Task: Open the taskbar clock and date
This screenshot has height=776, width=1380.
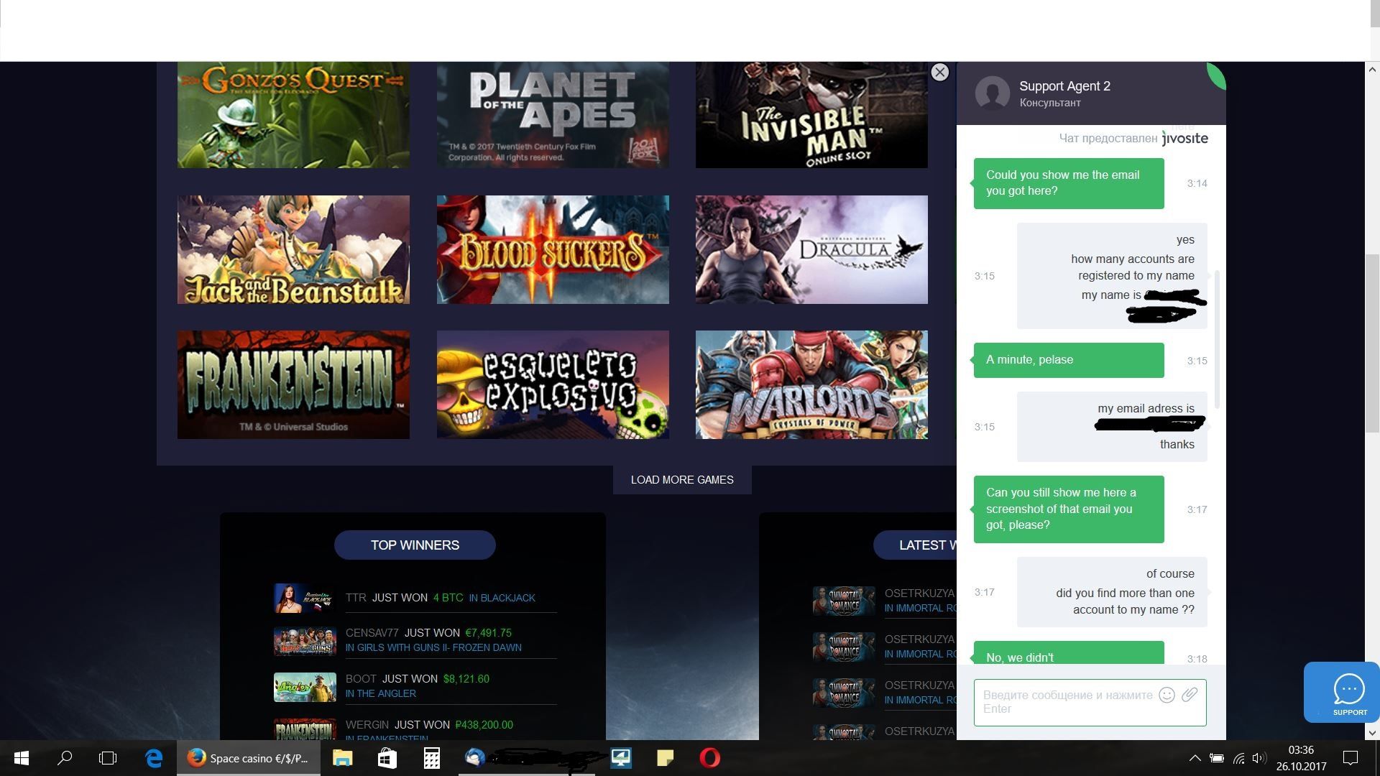Action: [1301, 758]
